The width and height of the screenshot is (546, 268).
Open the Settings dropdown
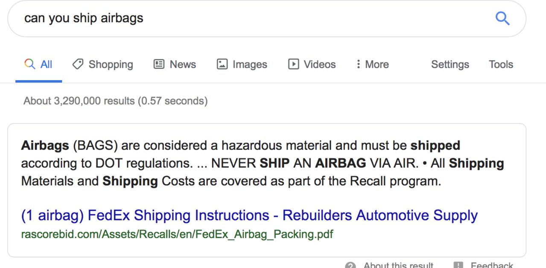tap(450, 64)
